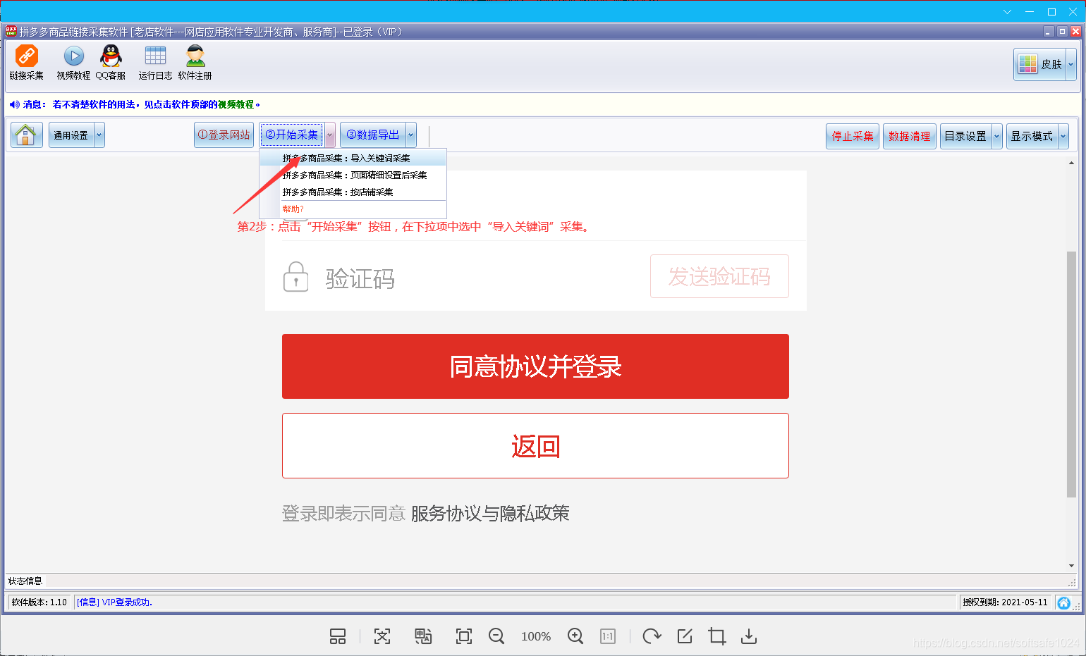This screenshot has width=1086, height=656.
Task: Click the 同意协议并登录 red button
Action: pyautogui.click(x=535, y=366)
